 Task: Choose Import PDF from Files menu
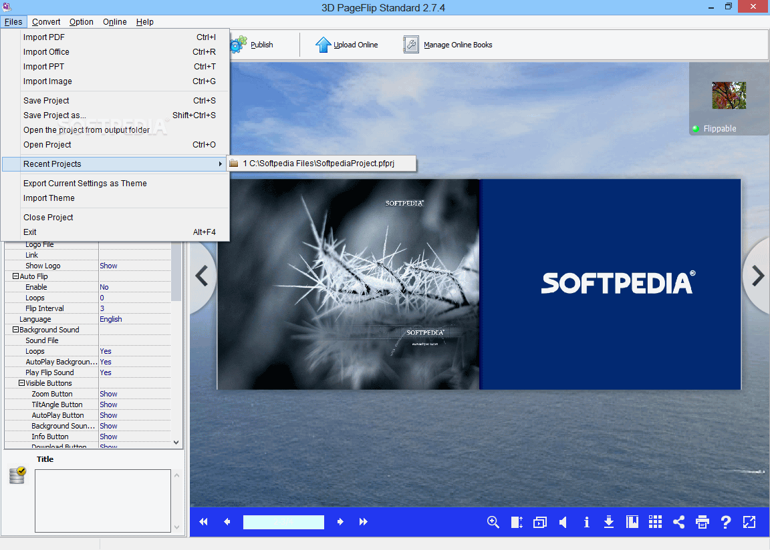click(116, 37)
